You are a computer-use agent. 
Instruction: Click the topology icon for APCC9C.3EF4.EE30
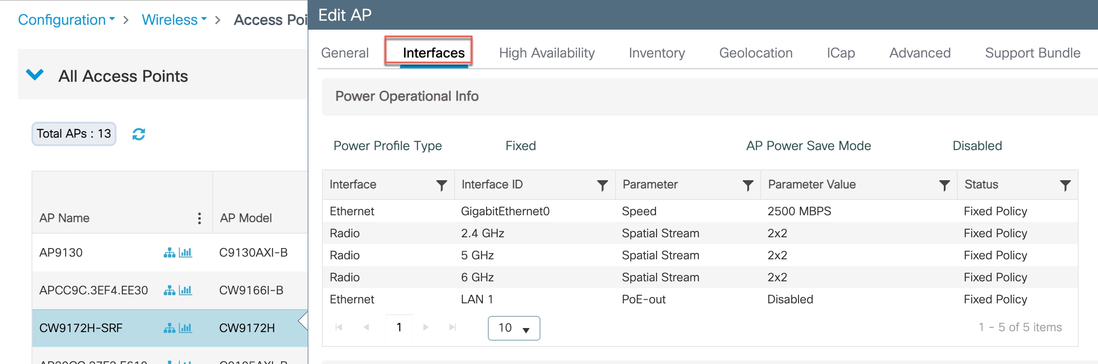click(x=169, y=290)
